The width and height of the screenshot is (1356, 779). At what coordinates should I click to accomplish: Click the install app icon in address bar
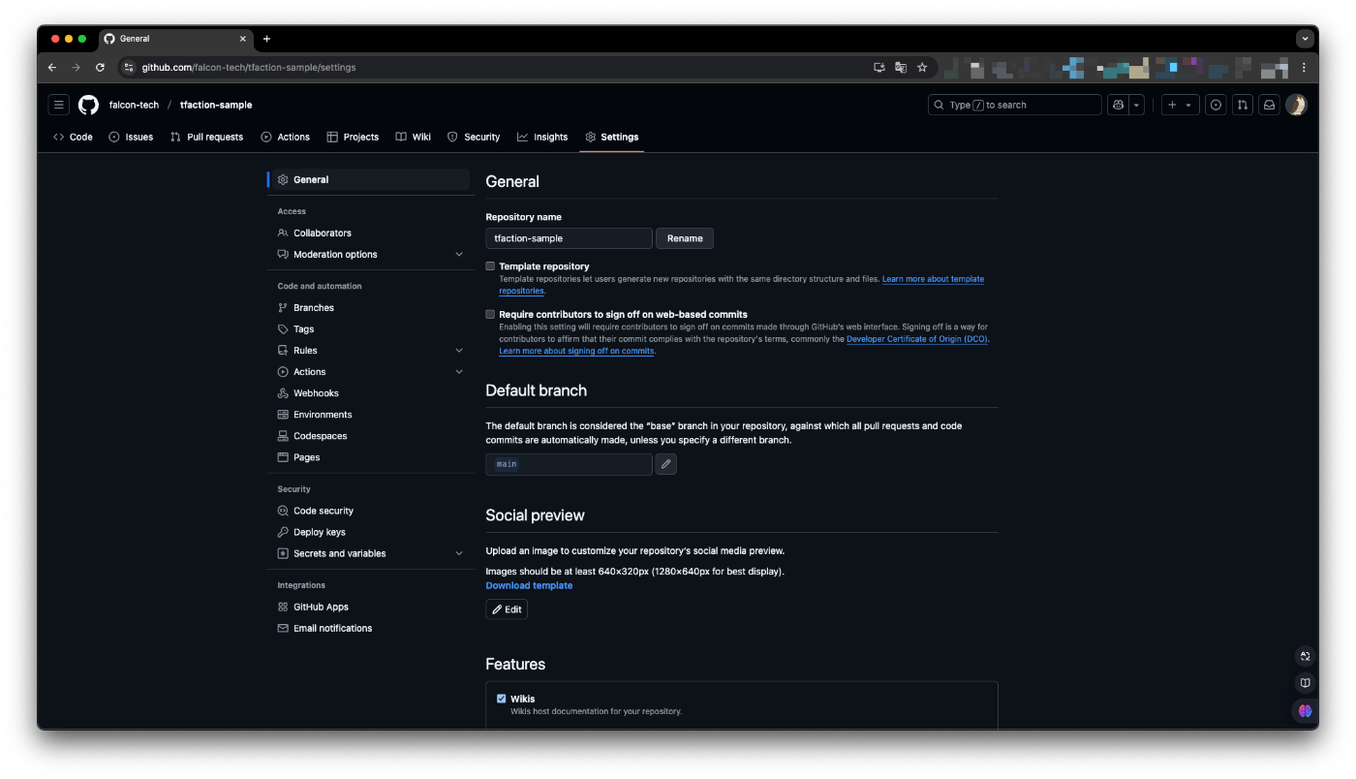click(879, 67)
